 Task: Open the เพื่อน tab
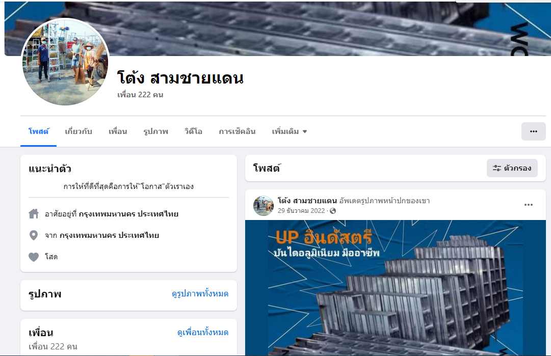tap(118, 132)
